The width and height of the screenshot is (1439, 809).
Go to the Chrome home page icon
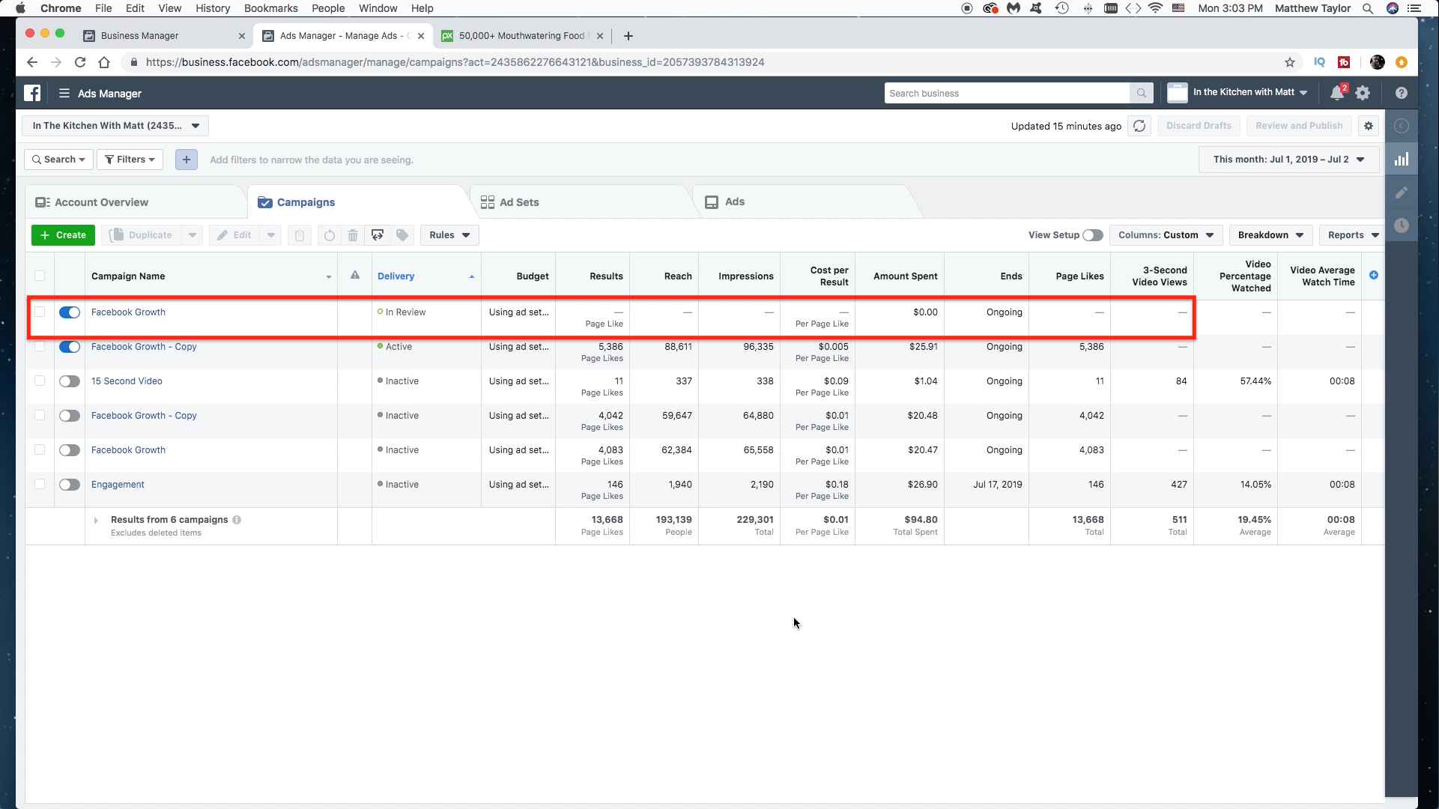tap(104, 62)
